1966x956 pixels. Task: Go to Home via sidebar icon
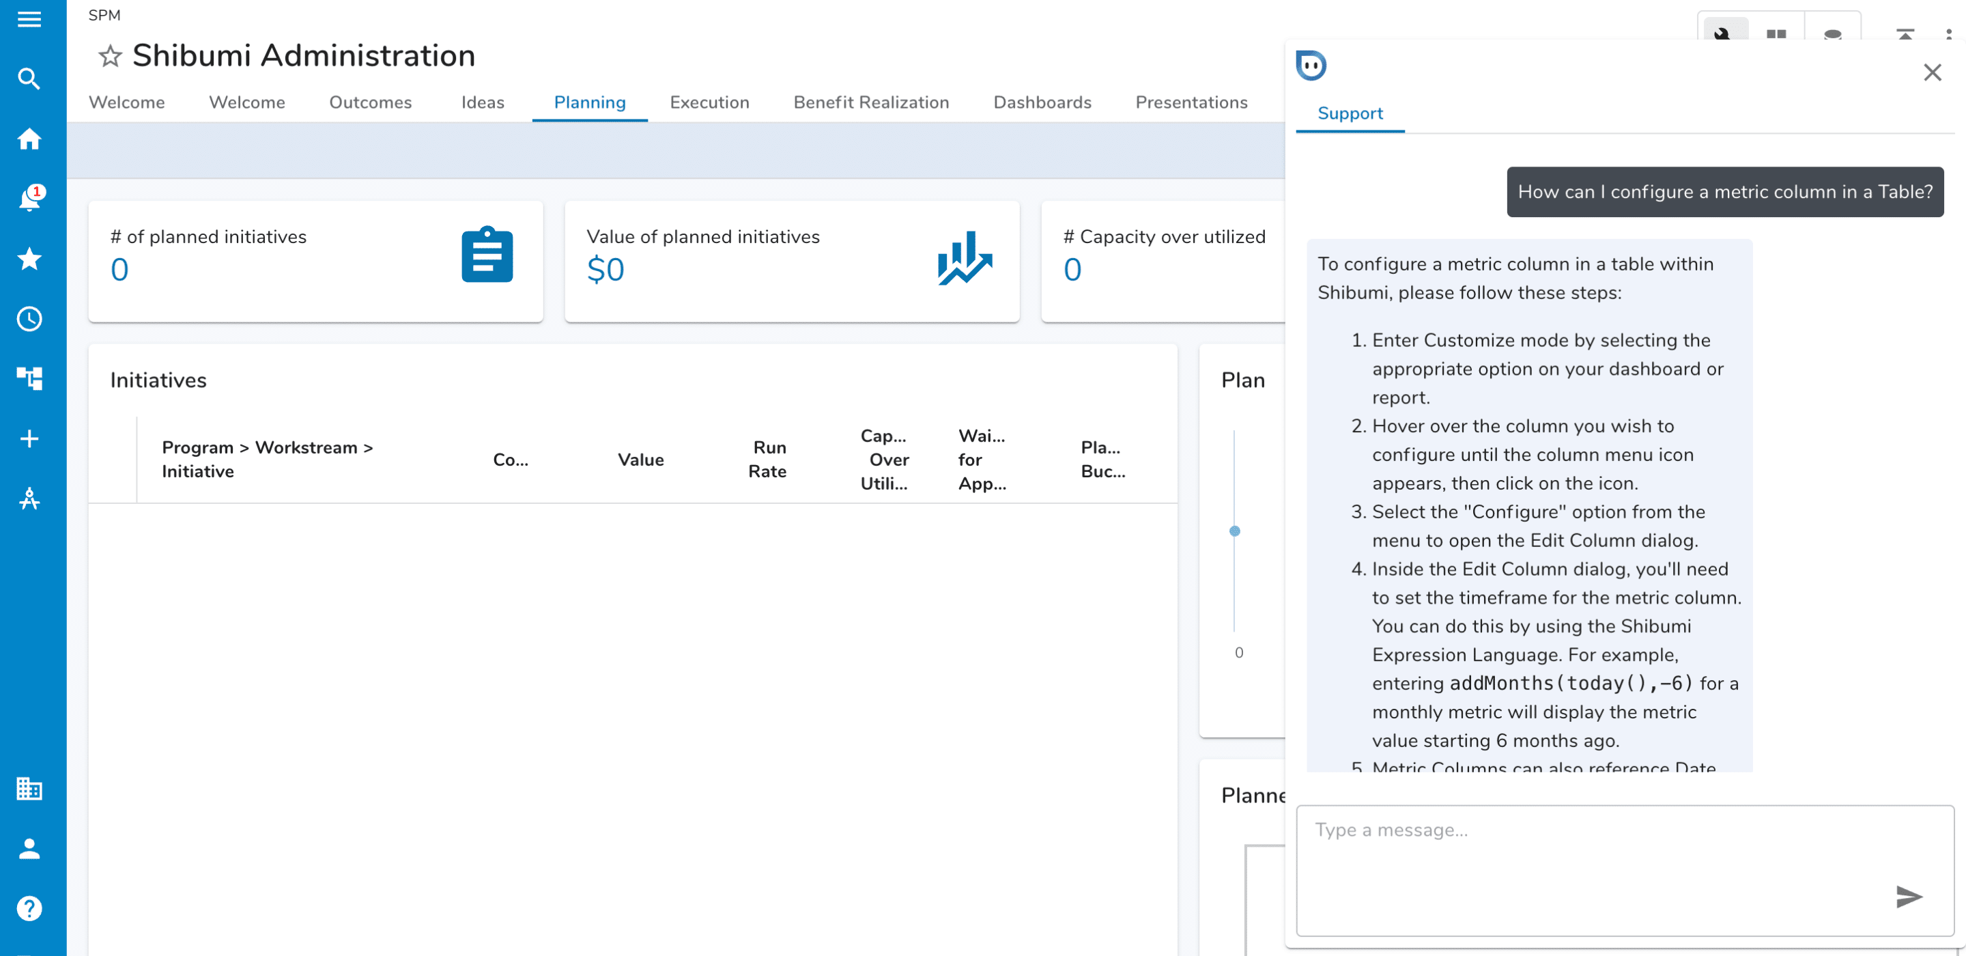29,139
